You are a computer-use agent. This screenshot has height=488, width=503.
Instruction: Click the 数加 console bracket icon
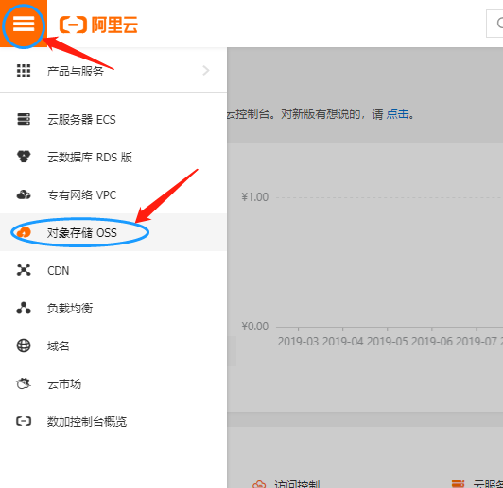tap(24, 421)
